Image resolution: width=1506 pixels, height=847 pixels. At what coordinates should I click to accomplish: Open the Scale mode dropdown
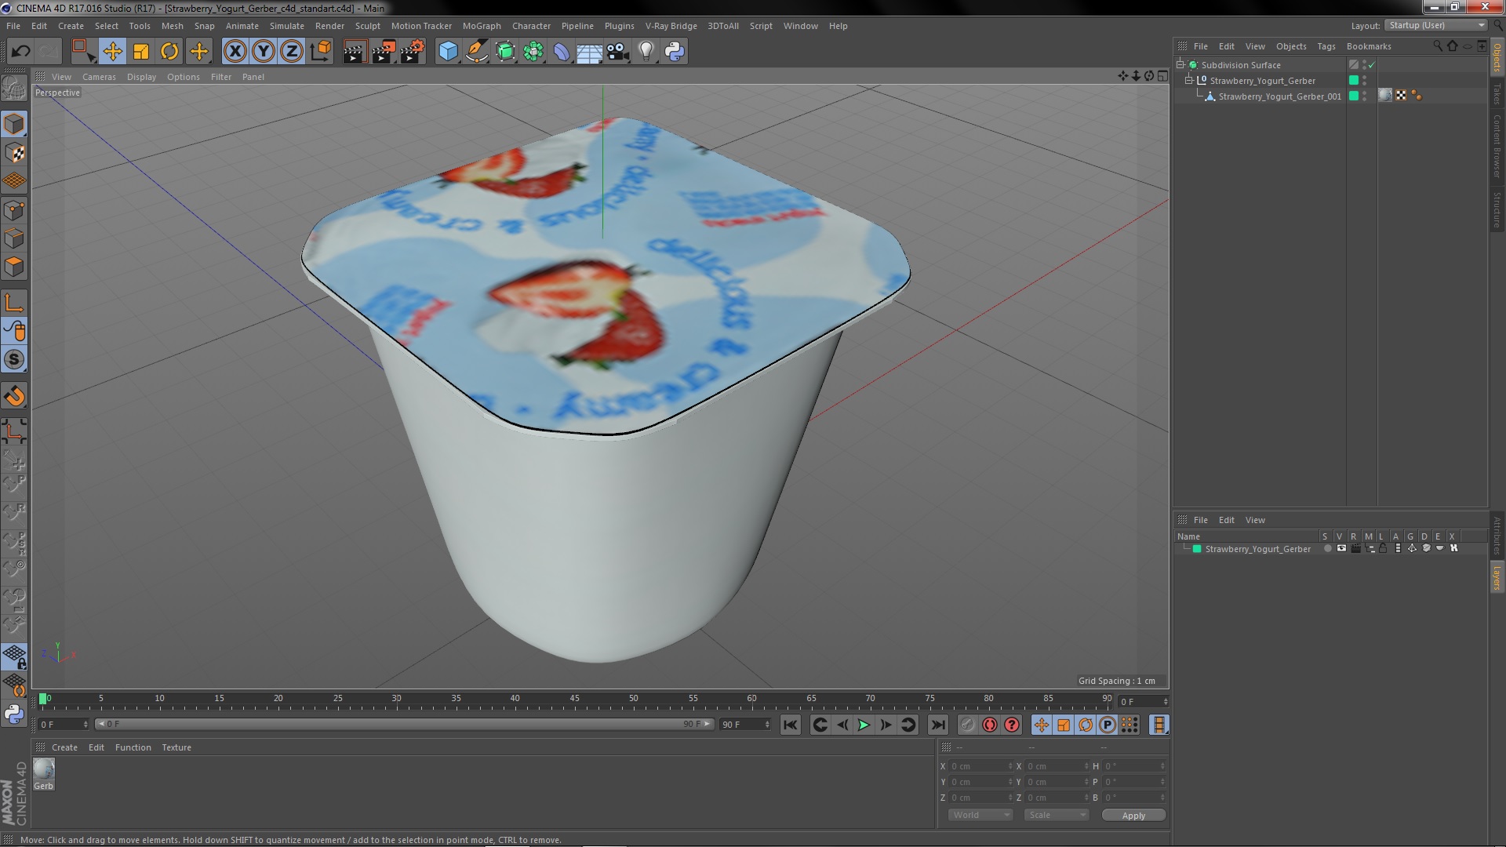coord(1057,815)
